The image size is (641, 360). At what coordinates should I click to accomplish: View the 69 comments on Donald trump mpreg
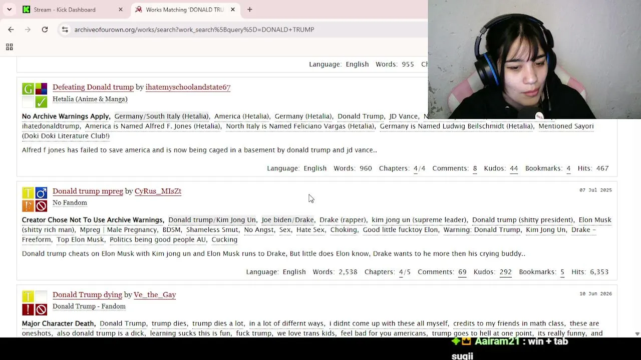[462, 272]
